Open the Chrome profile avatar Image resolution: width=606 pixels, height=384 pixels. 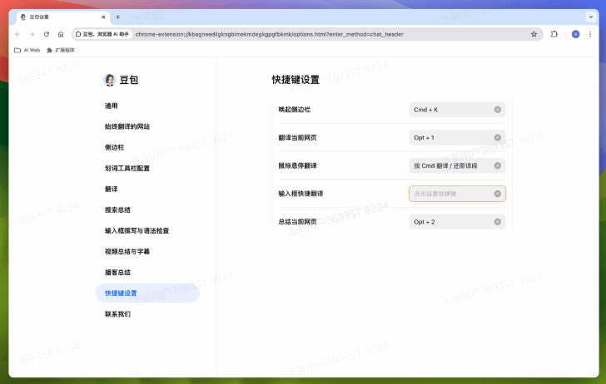[575, 34]
